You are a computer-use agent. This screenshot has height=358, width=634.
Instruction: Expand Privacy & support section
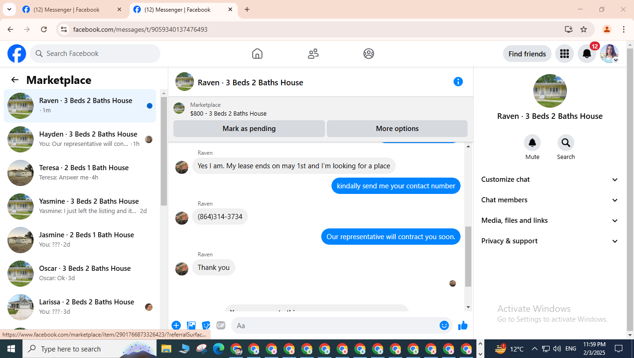pyautogui.click(x=550, y=241)
